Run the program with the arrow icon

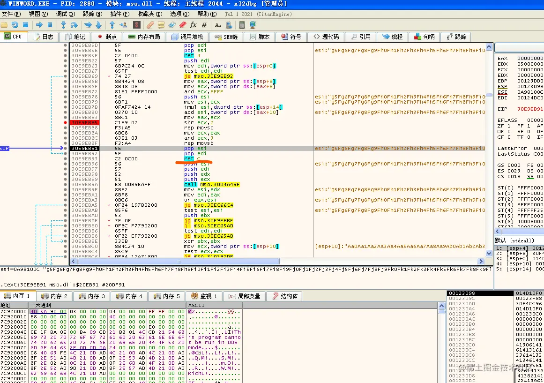(x=39, y=25)
